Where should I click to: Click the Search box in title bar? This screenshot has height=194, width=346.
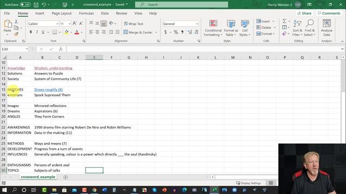click(182, 4)
